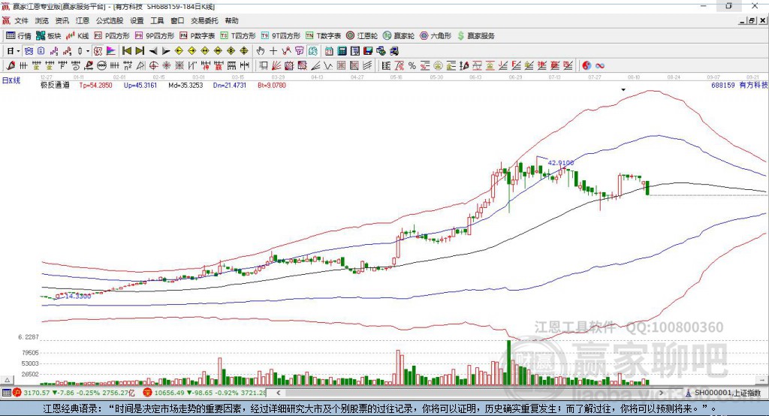Open the 设置 menu

coord(137,20)
